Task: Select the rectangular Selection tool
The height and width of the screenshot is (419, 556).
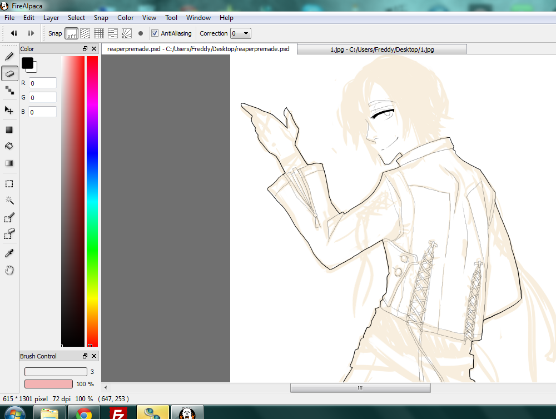Action: pos(9,183)
